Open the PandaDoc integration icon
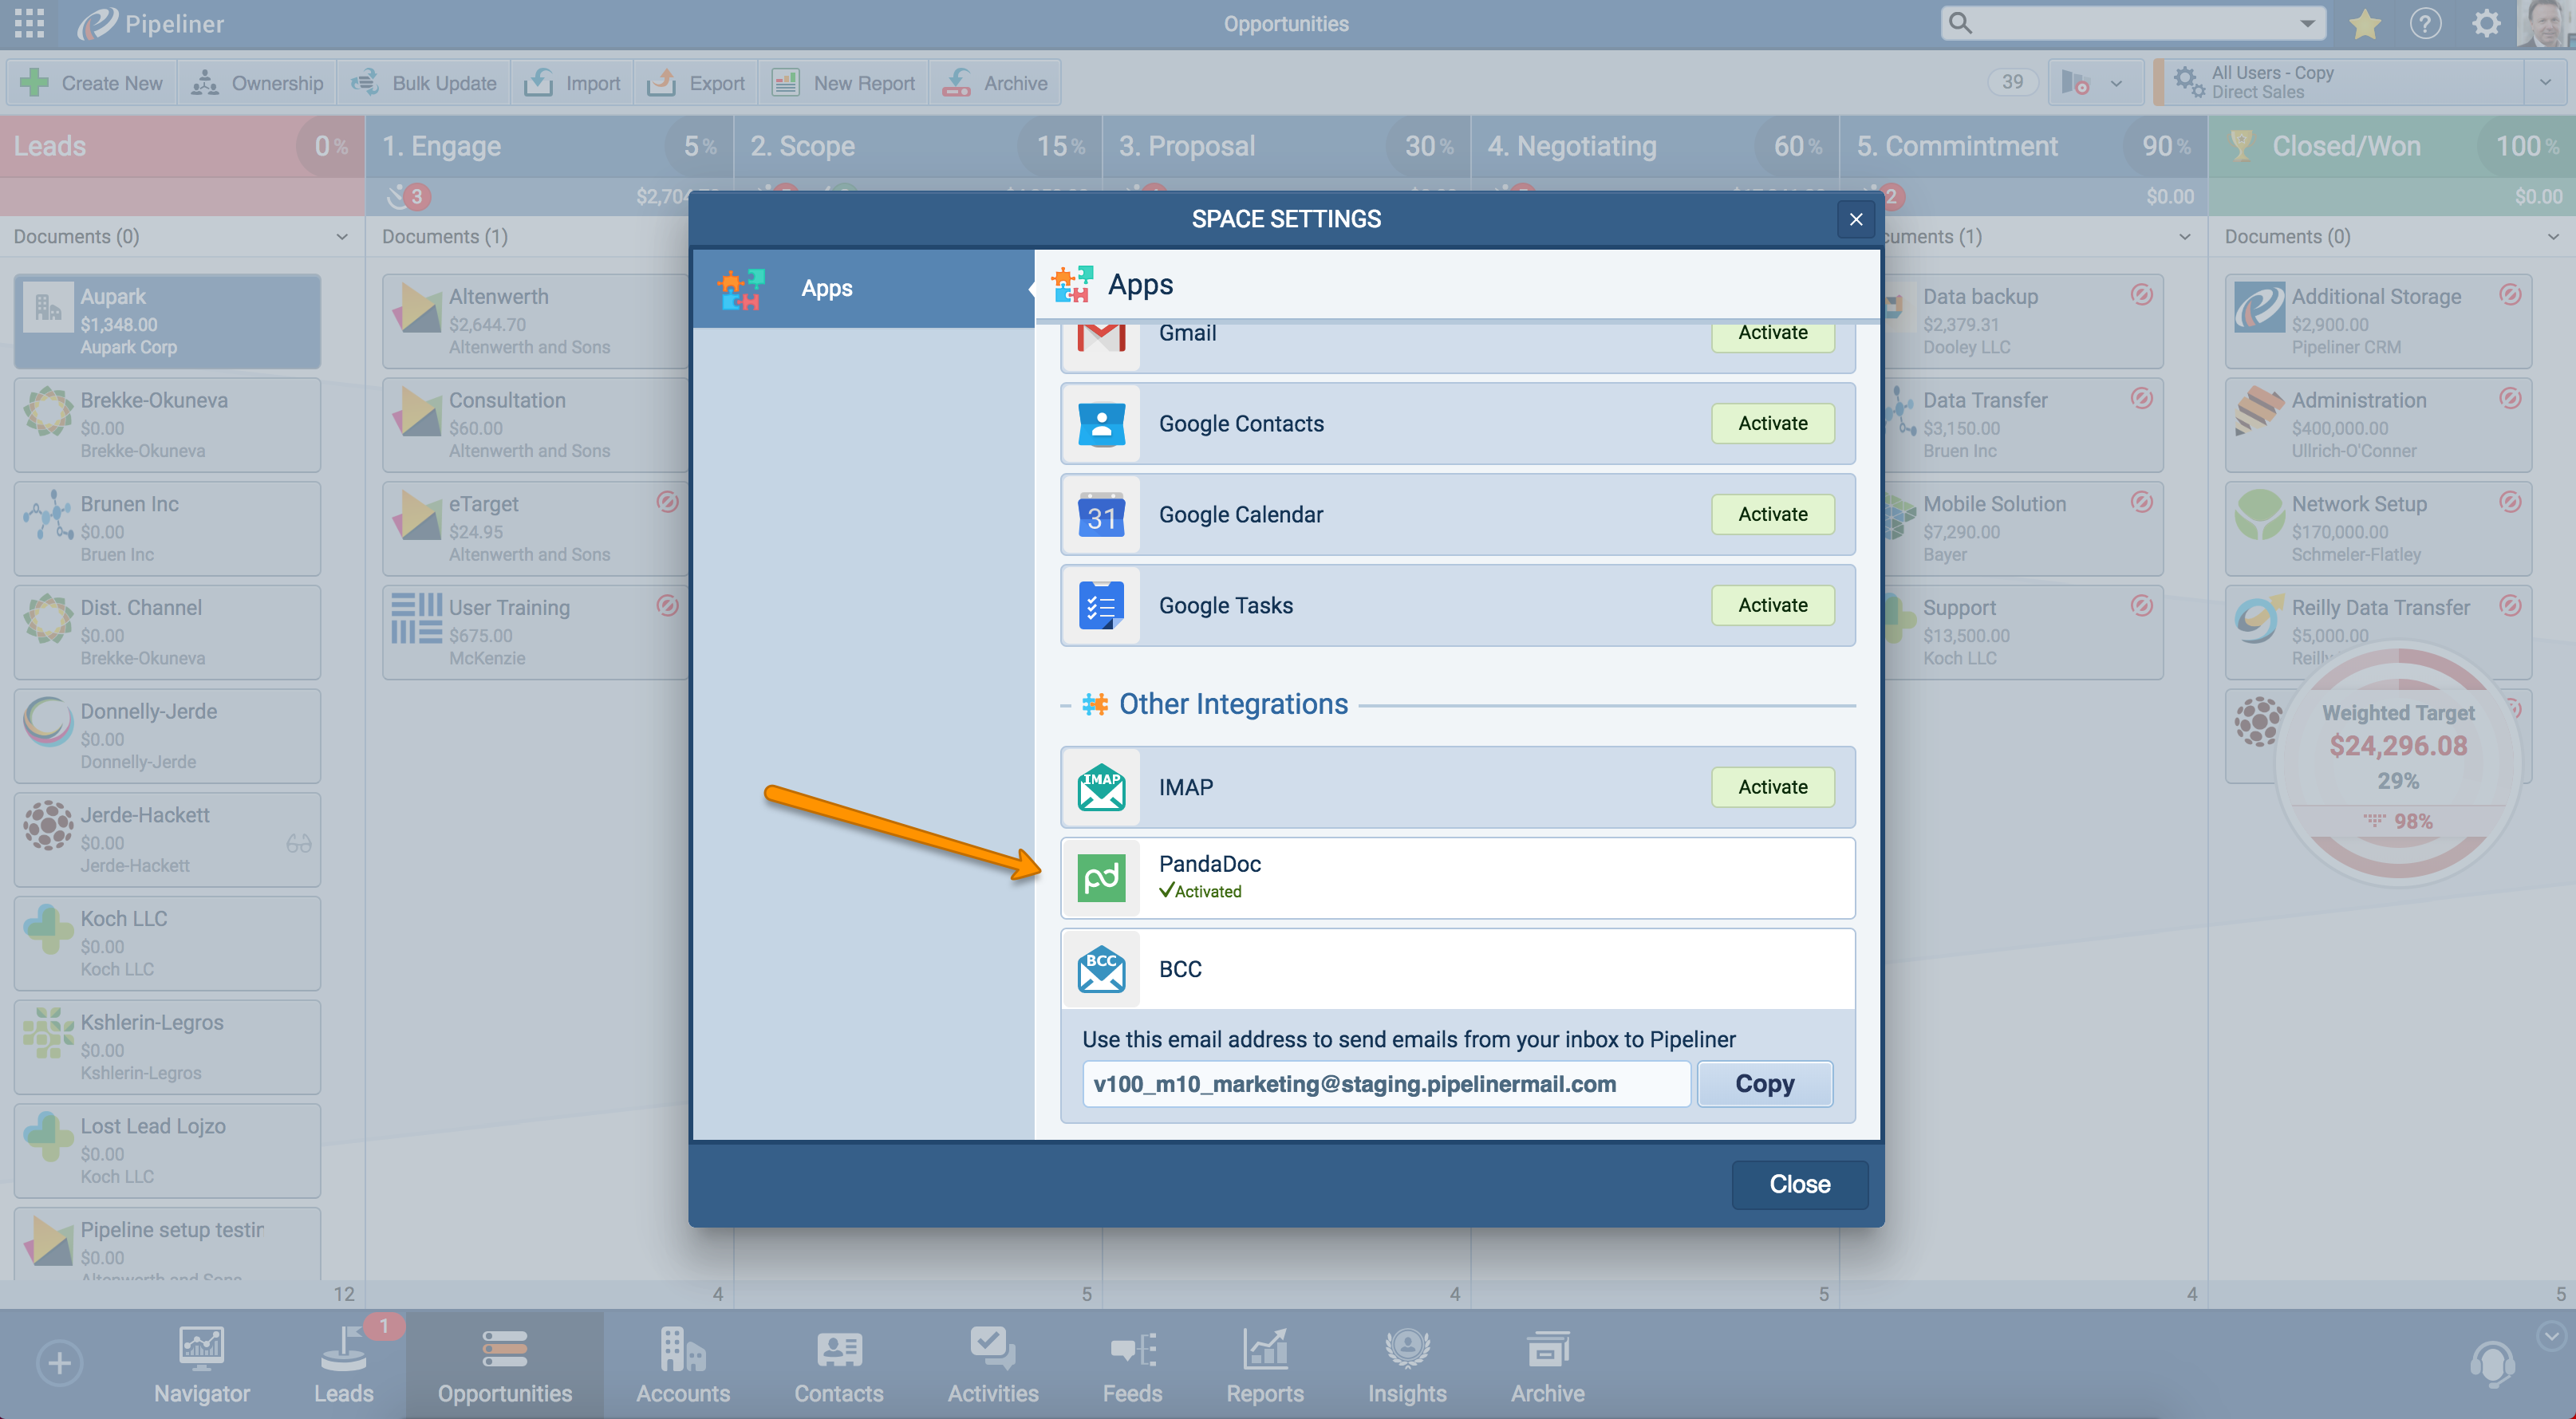Viewport: 2576px width, 1419px height. click(1102, 877)
